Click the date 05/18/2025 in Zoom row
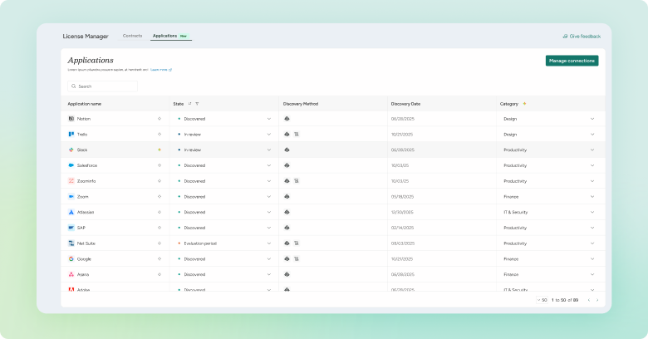The width and height of the screenshot is (648, 339). point(402,197)
